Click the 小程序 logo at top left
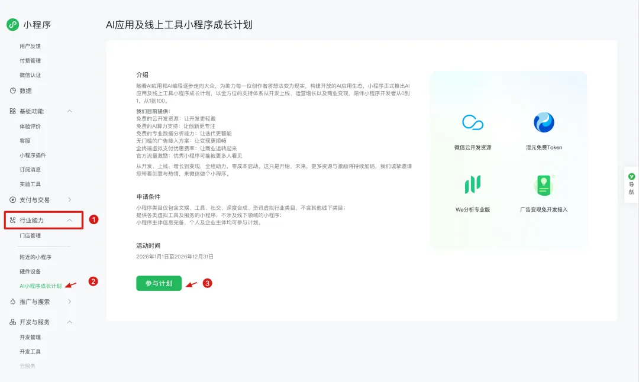The width and height of the screenshot is (639, 382). pyautogui.click(x=13, y=25)
